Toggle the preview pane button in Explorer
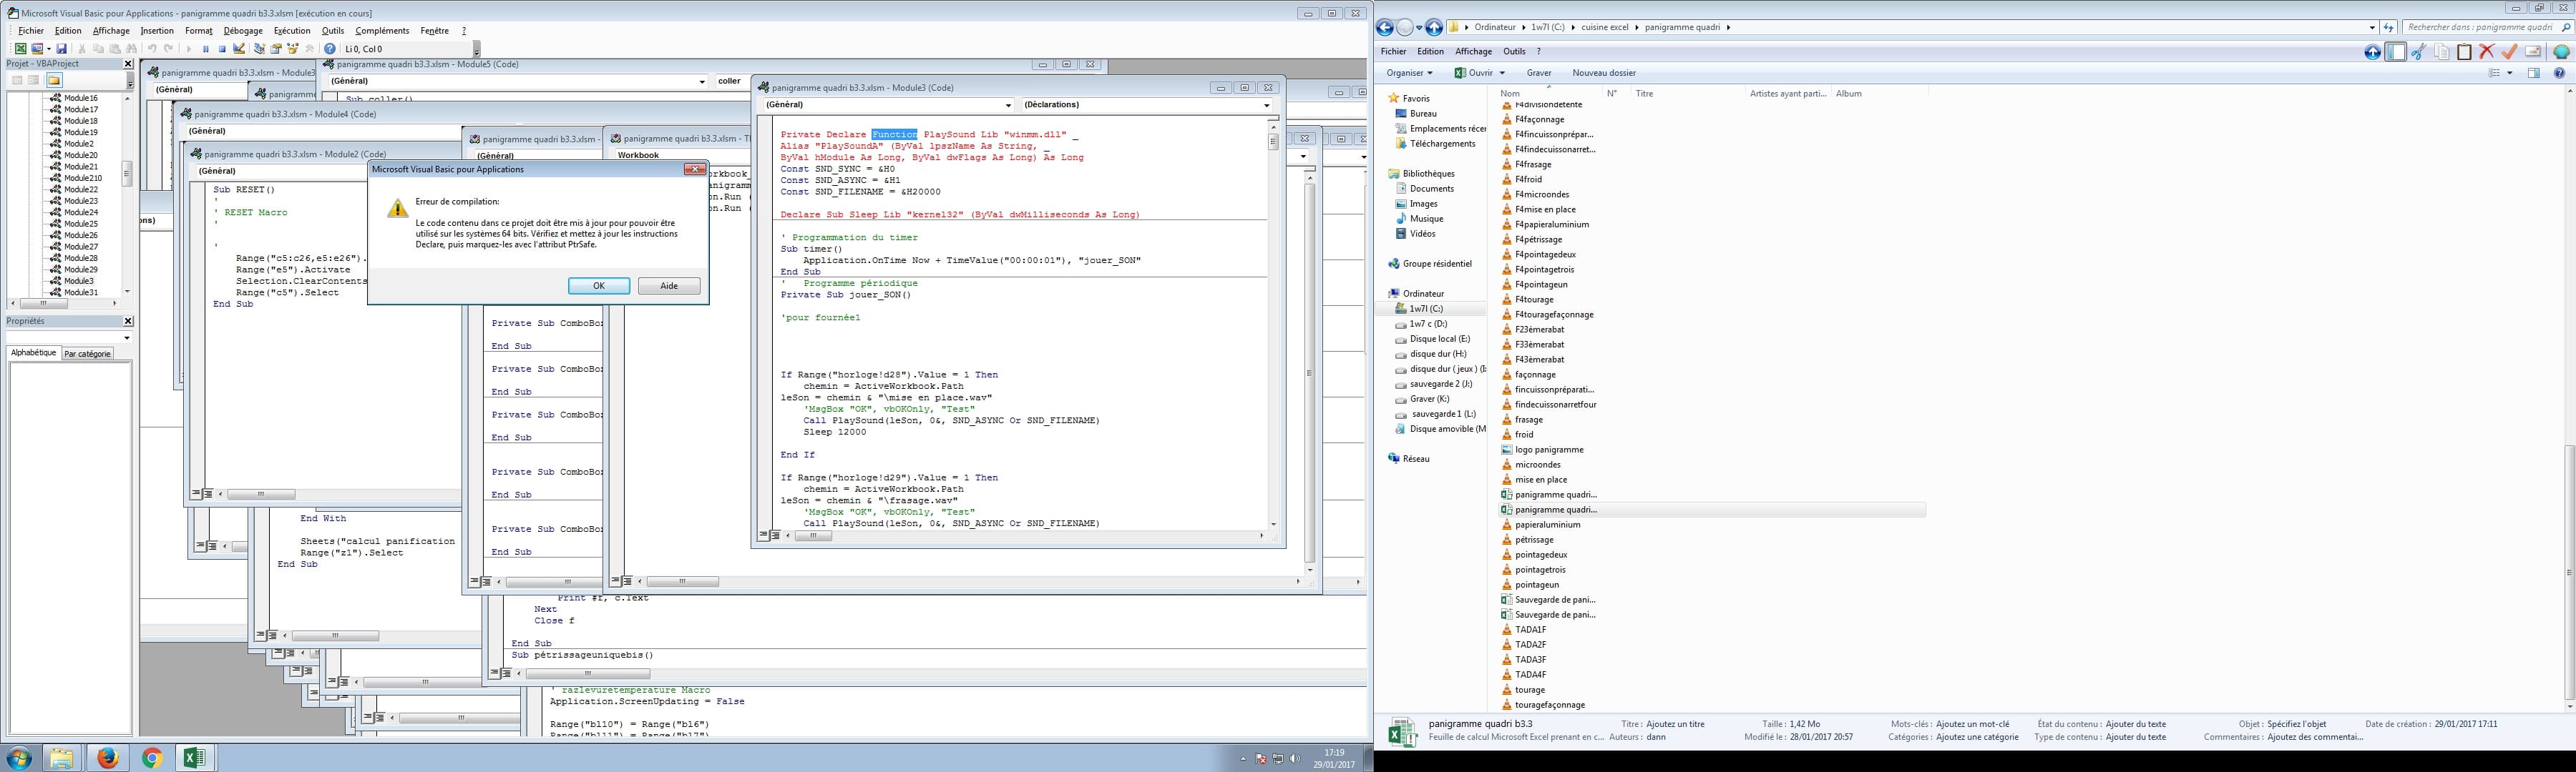This screenshot has width=2576, height=772. coord(2534,73)
